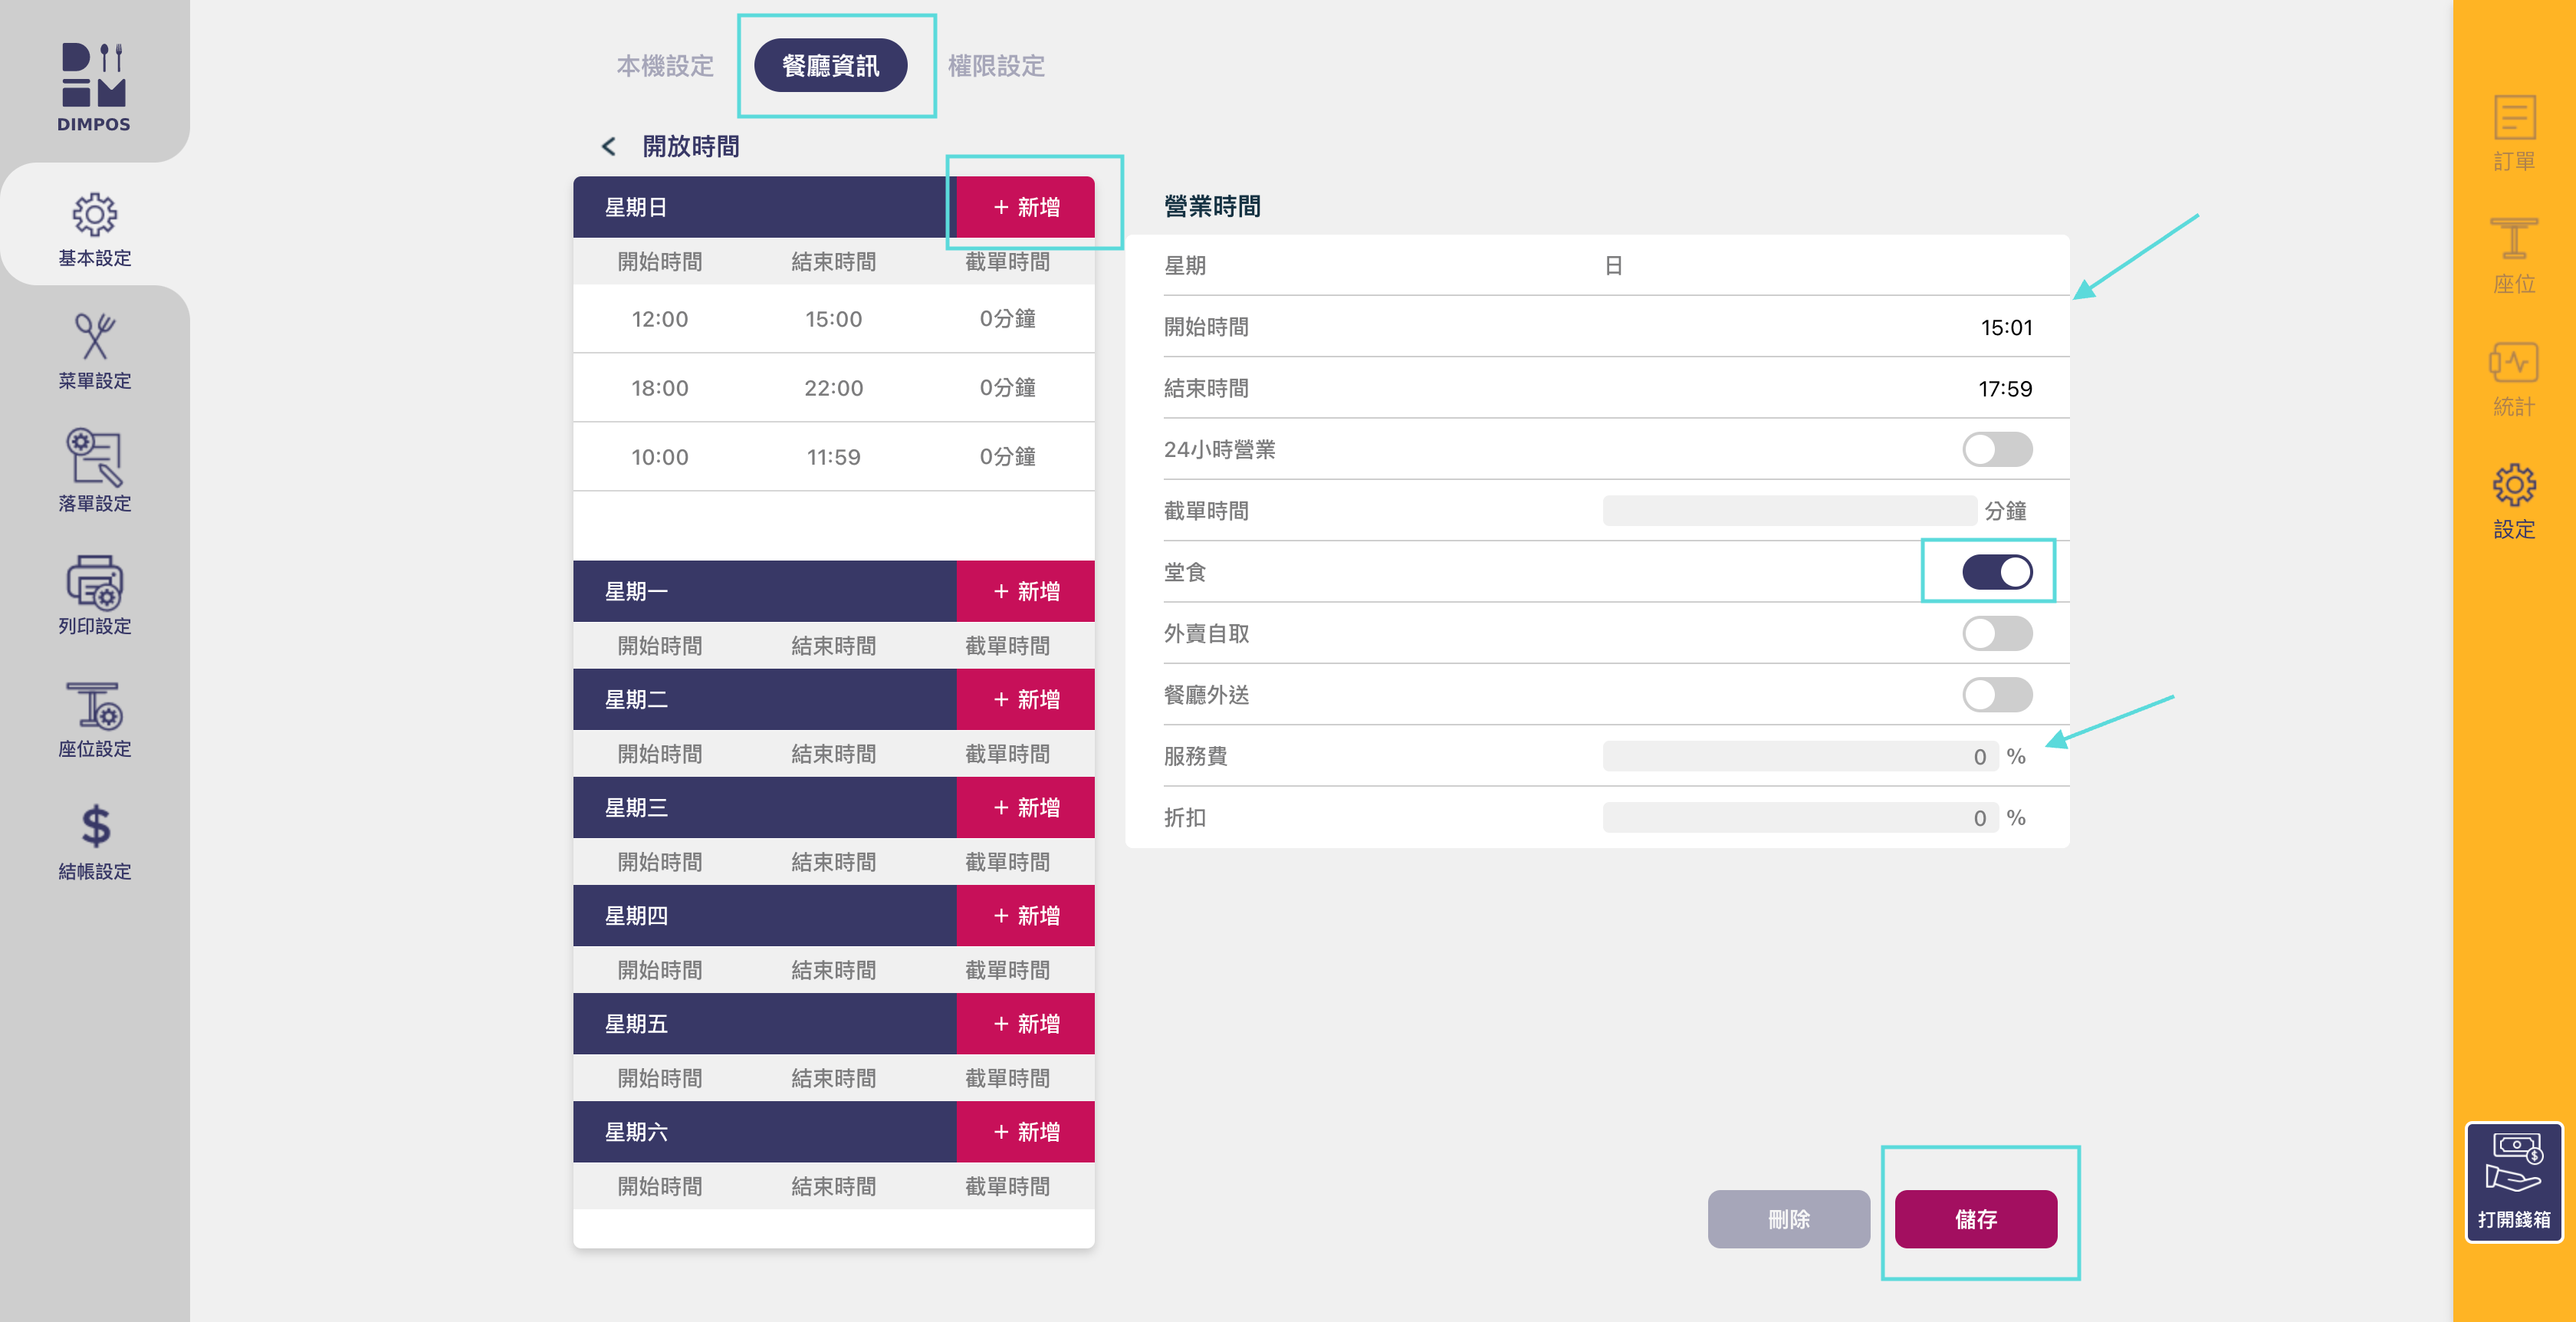Enable the 外賣自取 takeaway toggle
The image size is (2576, 1322).
coord(1996,634)
